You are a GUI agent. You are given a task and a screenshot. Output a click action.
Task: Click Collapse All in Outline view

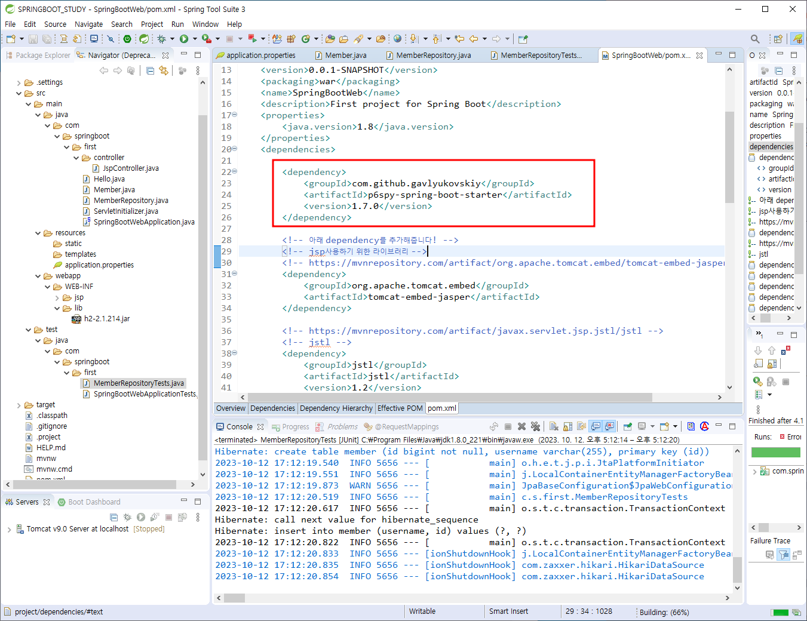(x=778, y=70)
